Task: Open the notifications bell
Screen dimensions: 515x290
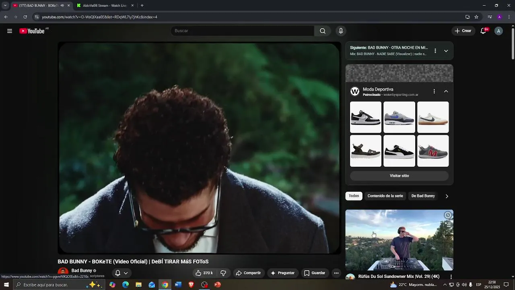Action: tap(484, 31)
